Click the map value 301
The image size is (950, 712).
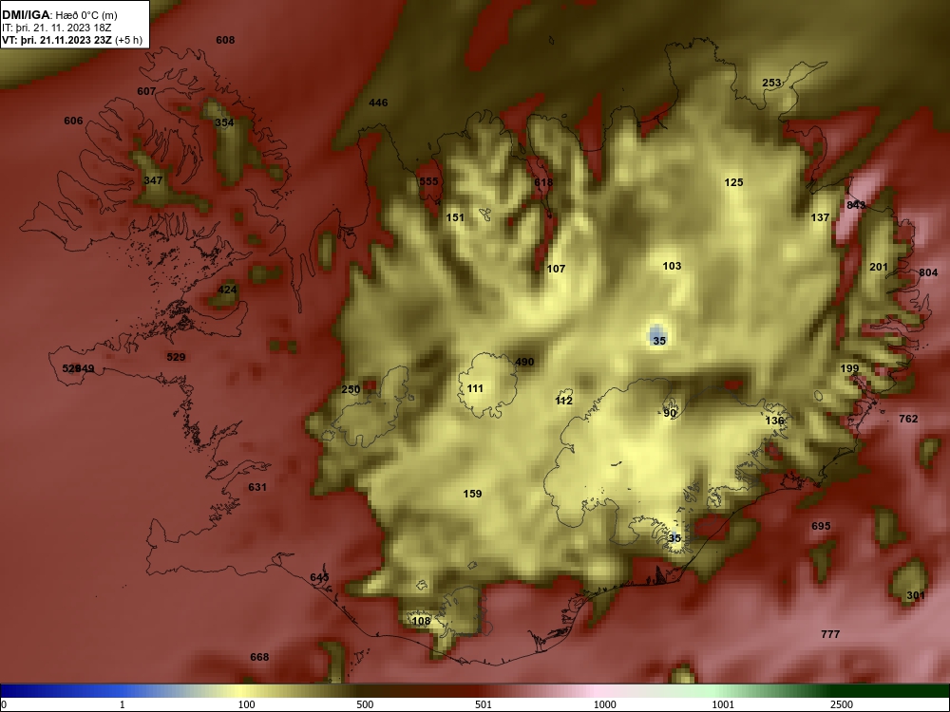pyautogui.click(x=916, y=596)
